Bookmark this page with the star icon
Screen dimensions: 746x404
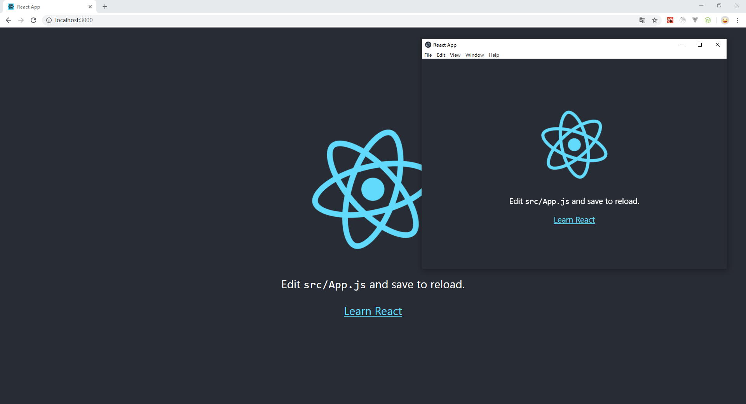(x=655, y=20)
